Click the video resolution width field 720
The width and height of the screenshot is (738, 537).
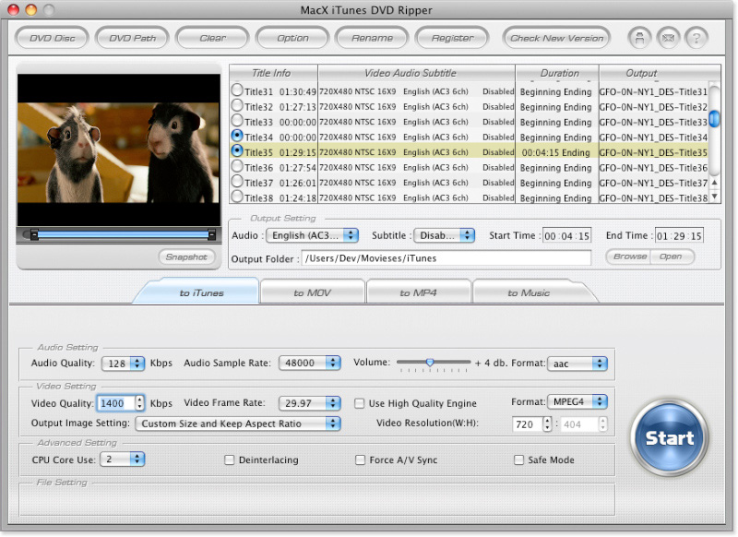527,424
